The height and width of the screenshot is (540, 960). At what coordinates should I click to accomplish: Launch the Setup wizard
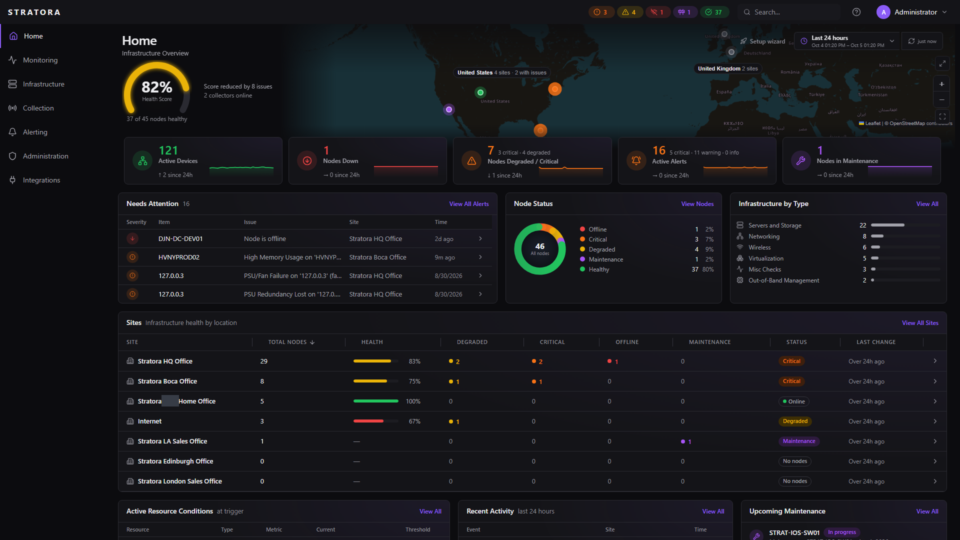762,41
